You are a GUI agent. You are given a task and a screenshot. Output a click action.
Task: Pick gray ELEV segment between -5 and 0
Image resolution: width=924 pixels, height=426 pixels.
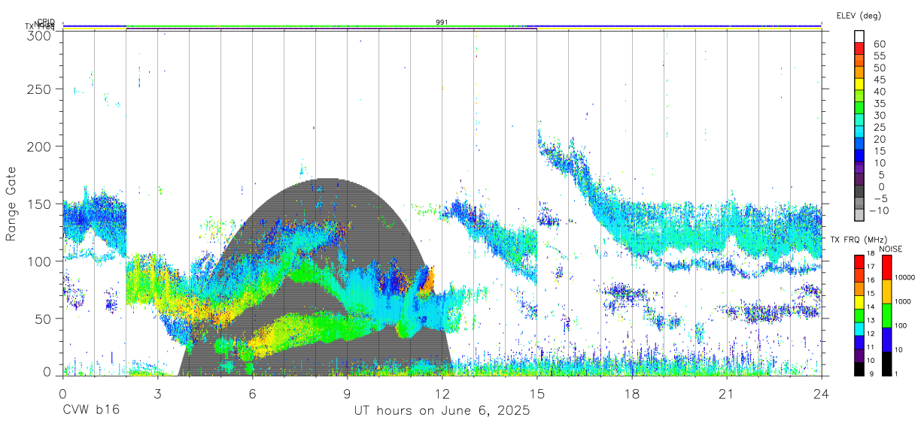click(859, 189)
